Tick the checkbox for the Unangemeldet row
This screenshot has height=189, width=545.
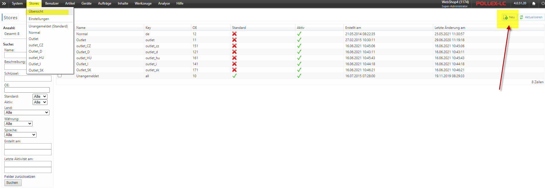click(60, 75)
